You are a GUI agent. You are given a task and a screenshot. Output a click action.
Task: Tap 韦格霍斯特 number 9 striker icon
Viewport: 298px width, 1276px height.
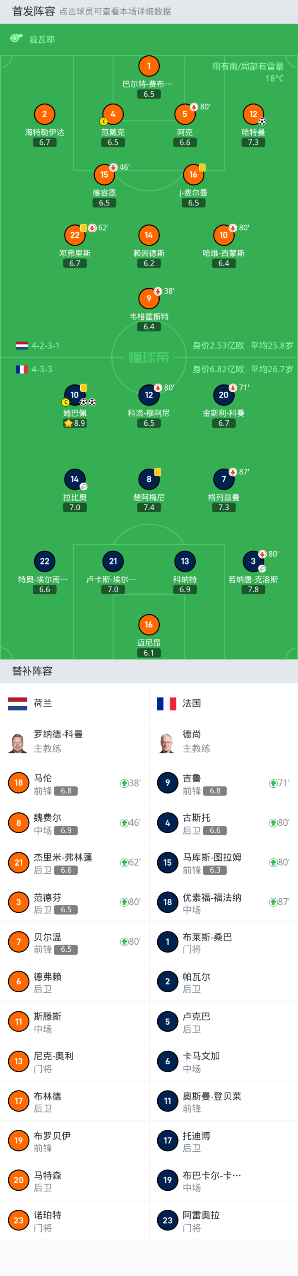pyautogui.click(x=149, y=298)
